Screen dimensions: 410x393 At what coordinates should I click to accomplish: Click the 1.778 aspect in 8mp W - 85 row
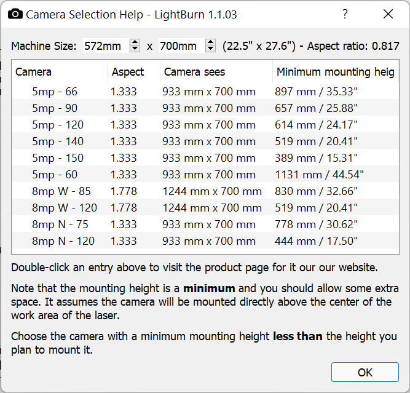pyautogui.click(x=124, y=191)
